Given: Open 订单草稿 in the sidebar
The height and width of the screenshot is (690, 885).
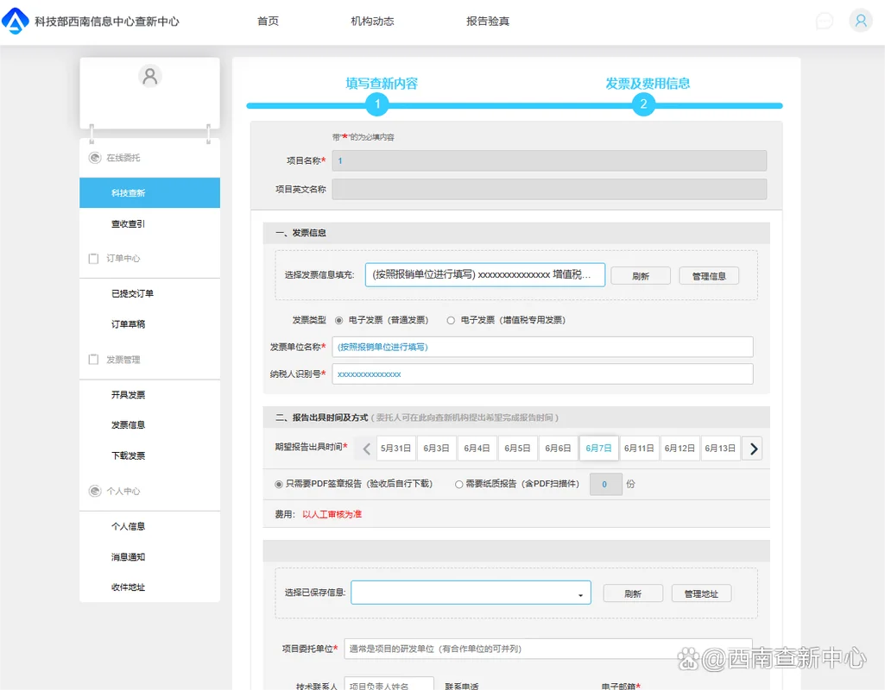Looking at the screenshot, I should click(128, 324).
